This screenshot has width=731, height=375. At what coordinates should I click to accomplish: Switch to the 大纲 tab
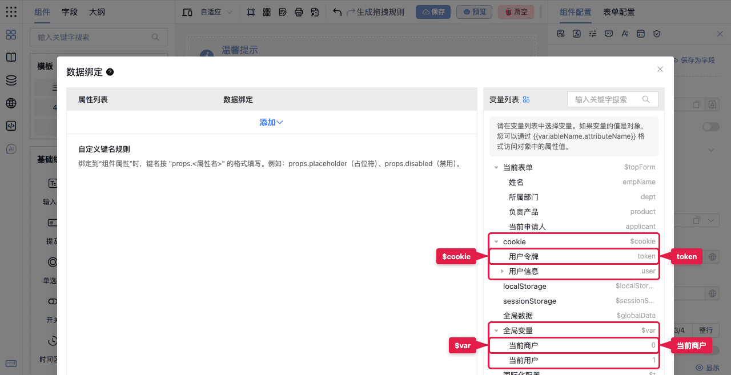click(x=97, y=12)
